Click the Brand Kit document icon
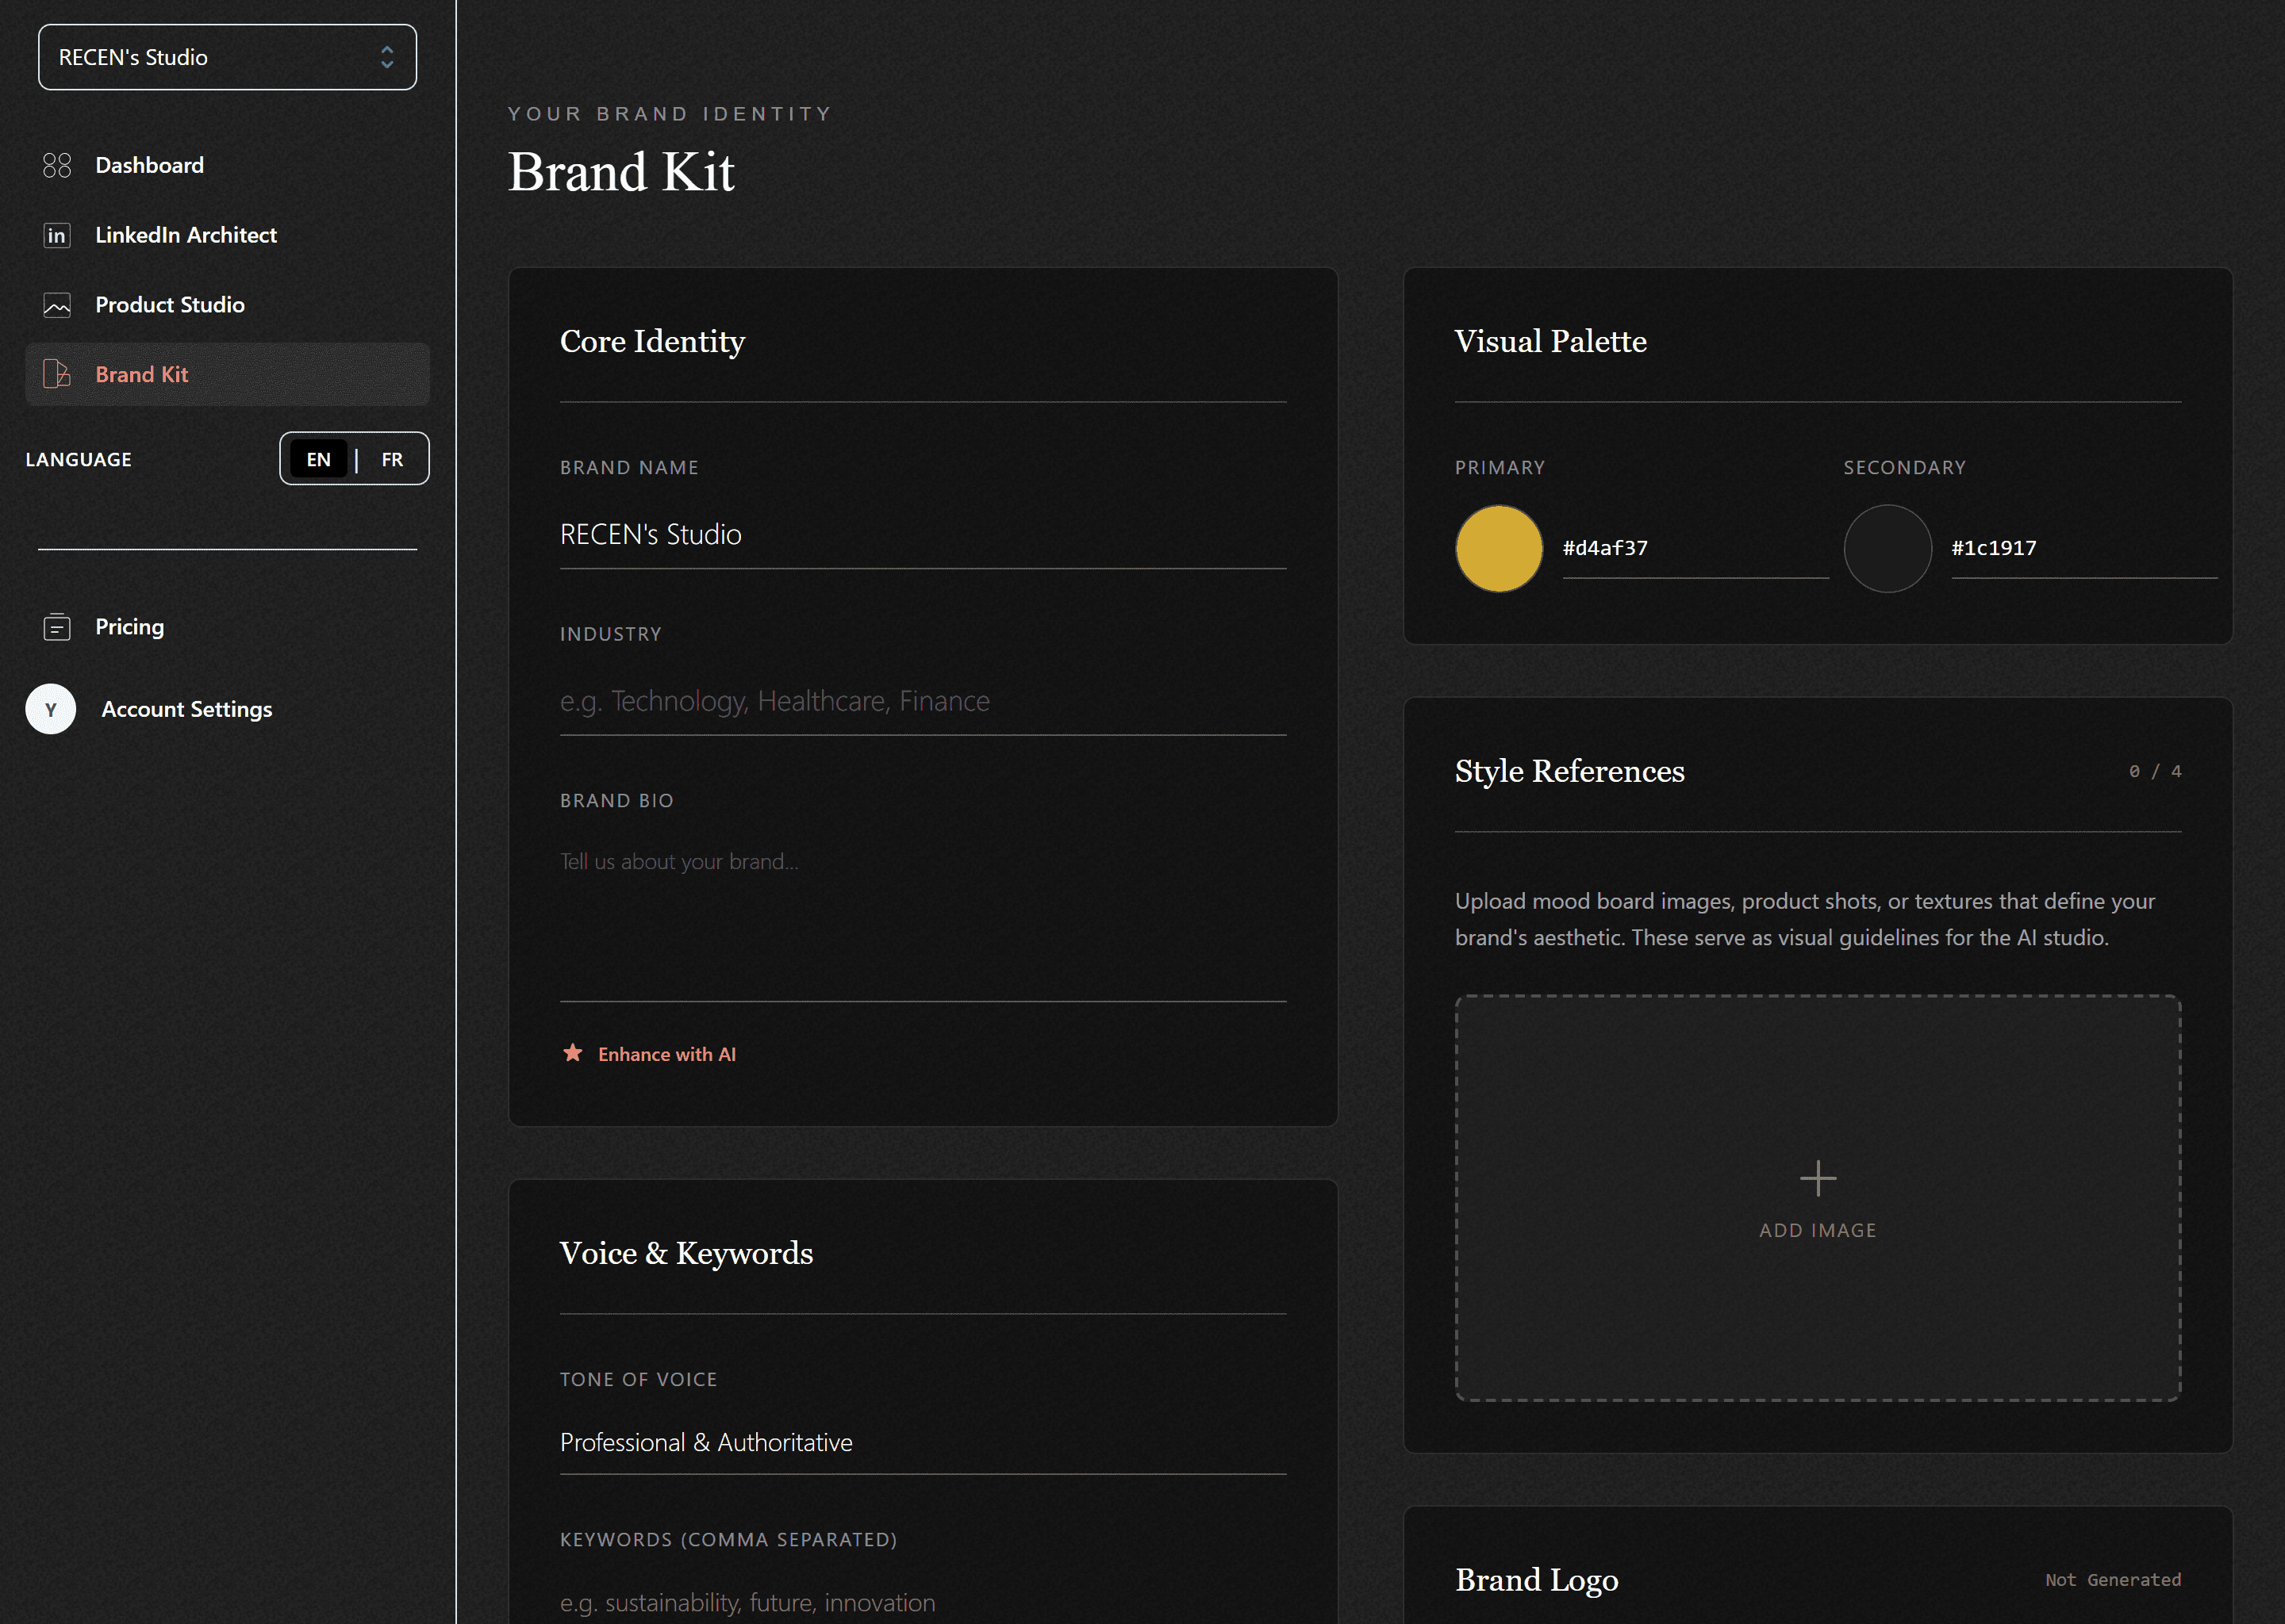Image resolution: width=2285 pixels, height=1624 pixels. (57, 374)
